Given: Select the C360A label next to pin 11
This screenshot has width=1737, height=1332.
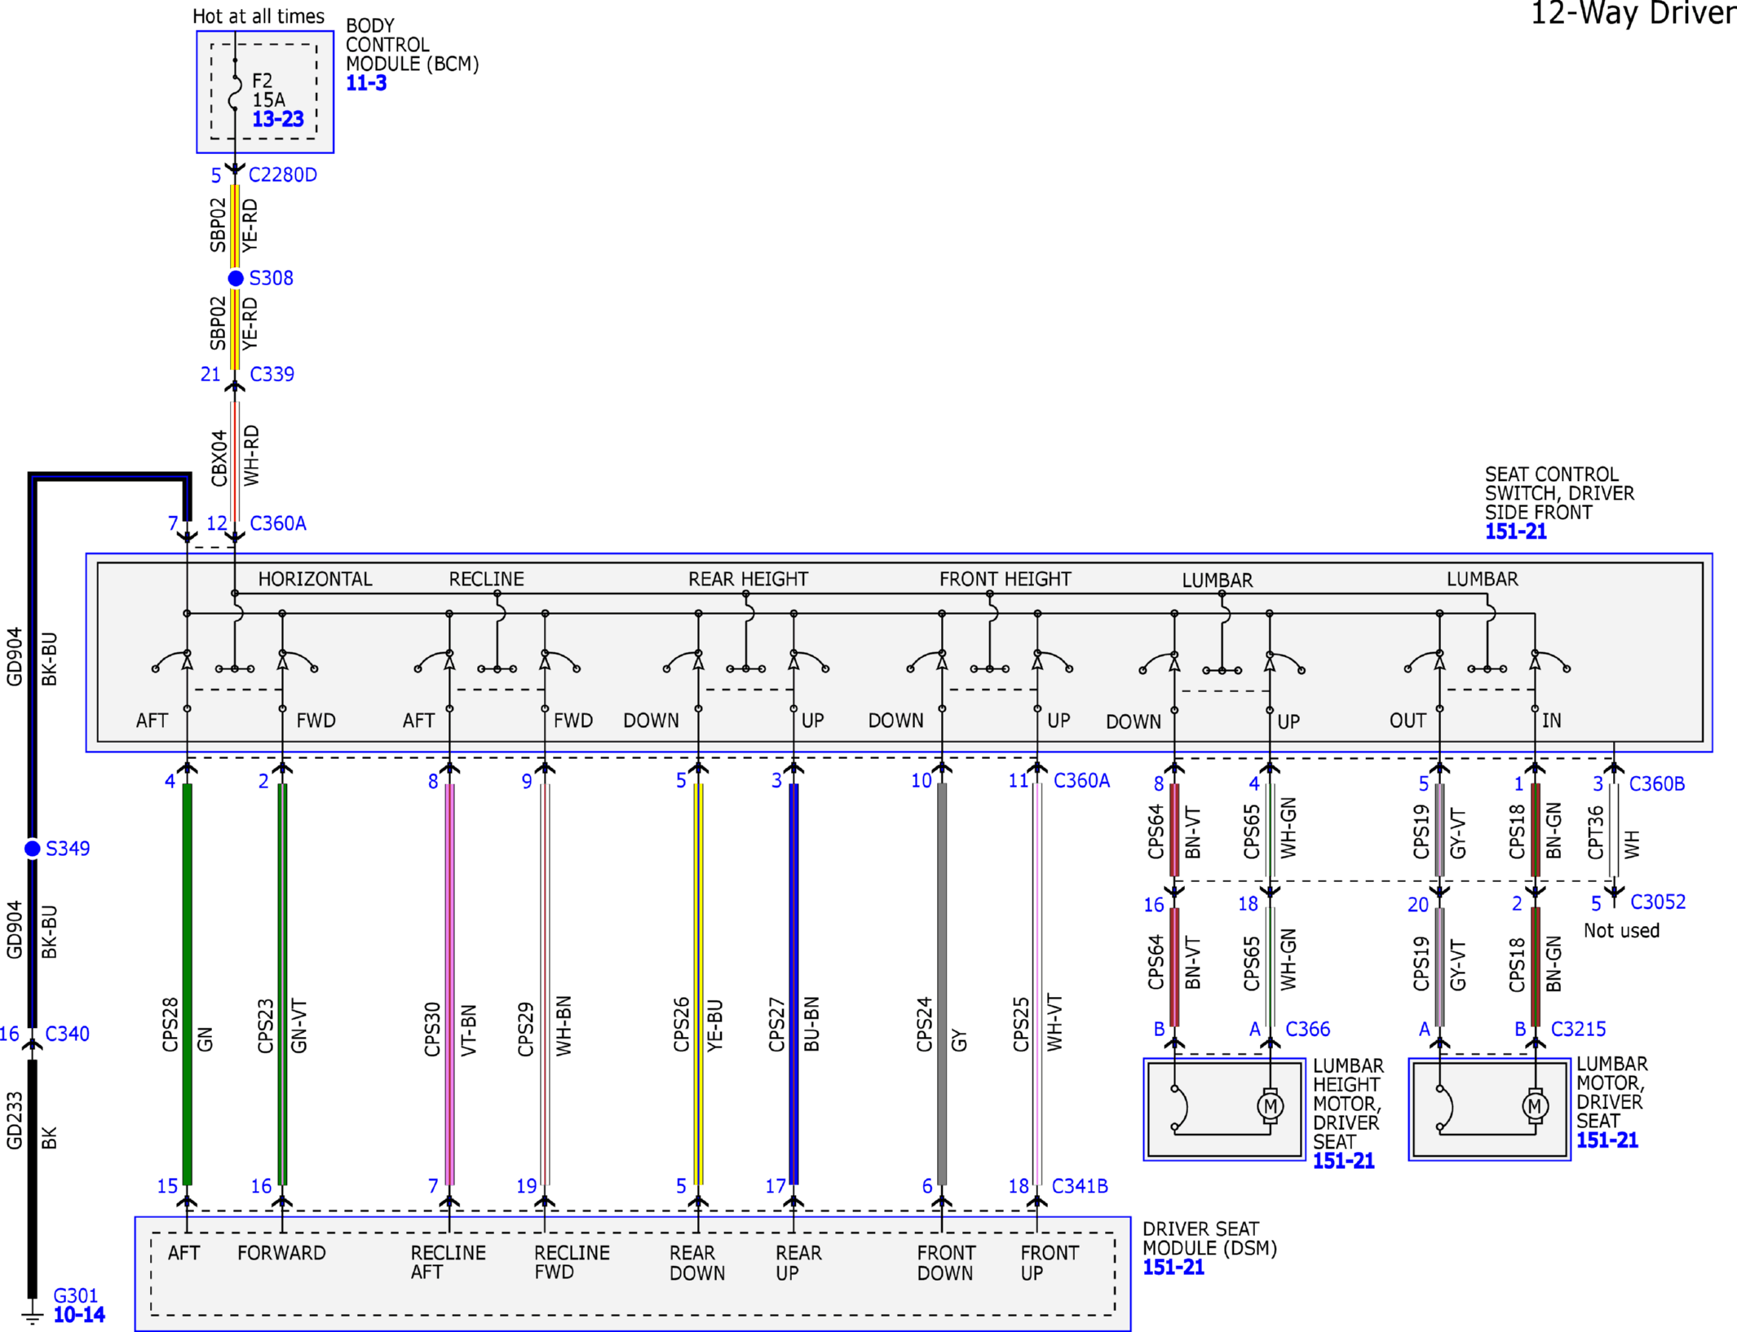Looking at the screenshot, I should pos(1082,781).
